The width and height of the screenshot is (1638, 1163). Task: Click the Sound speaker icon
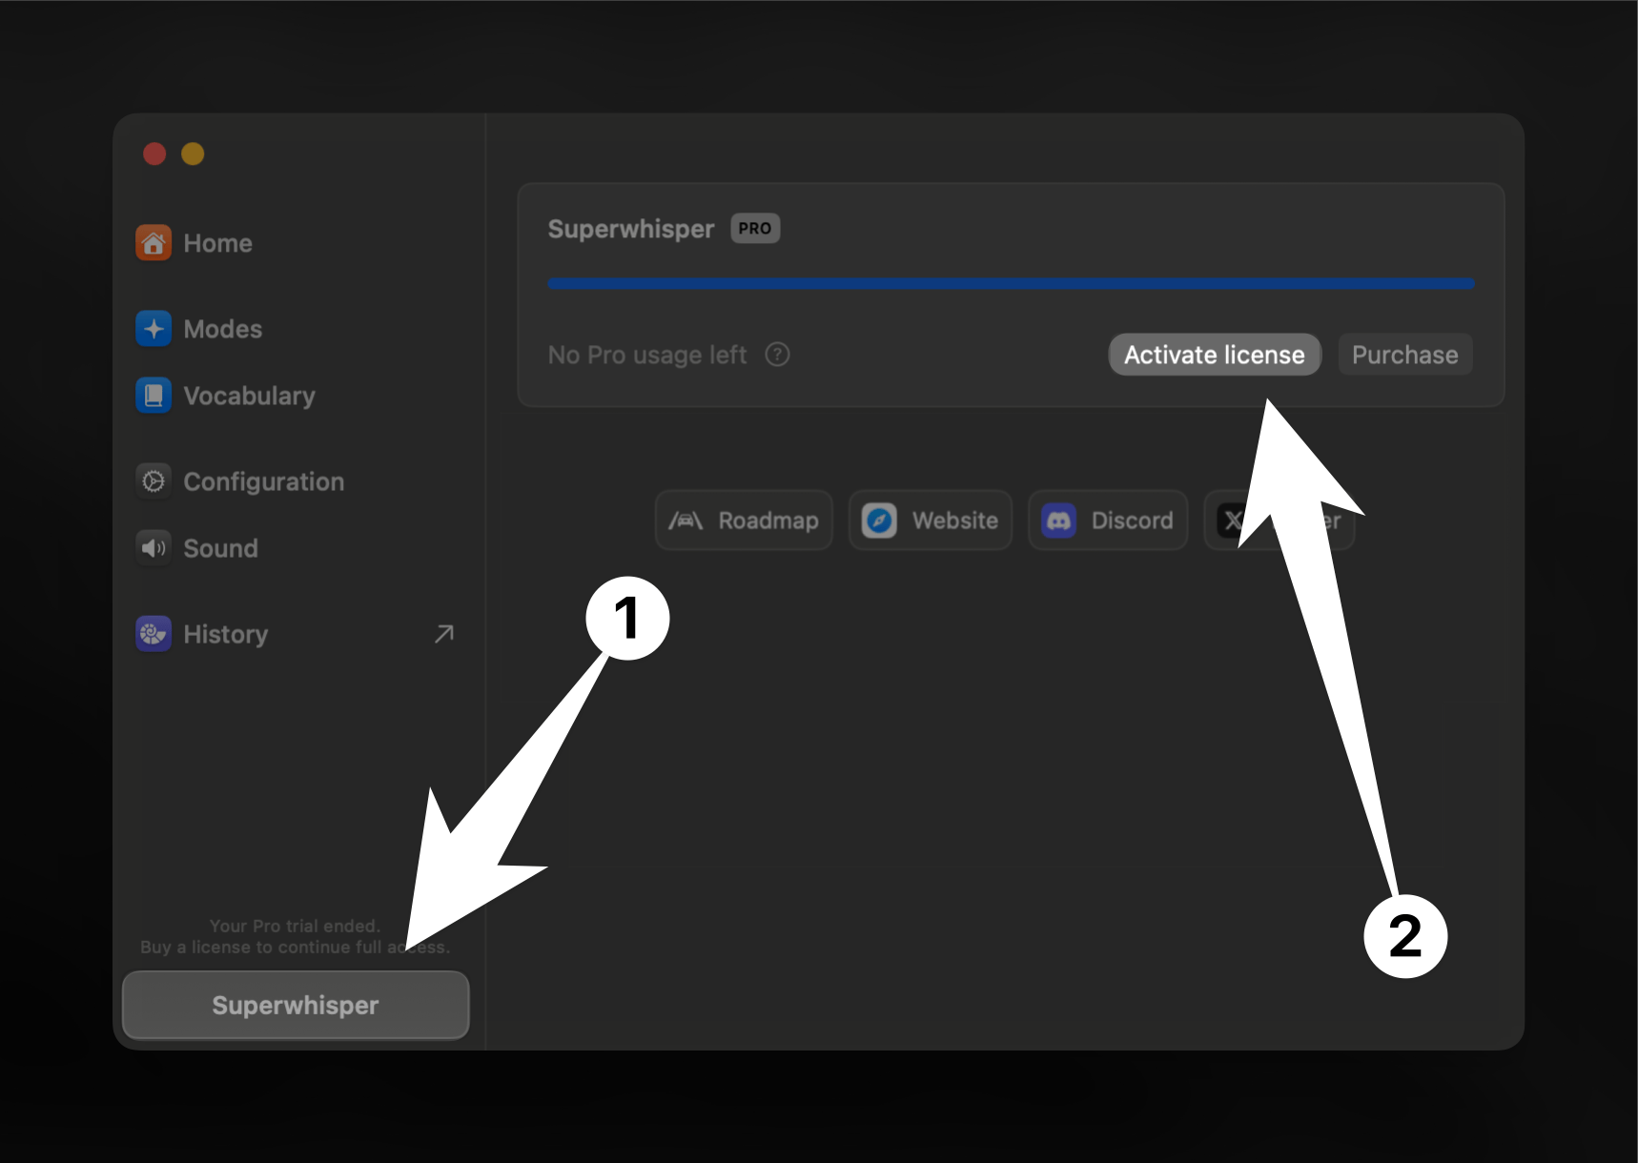154,548
